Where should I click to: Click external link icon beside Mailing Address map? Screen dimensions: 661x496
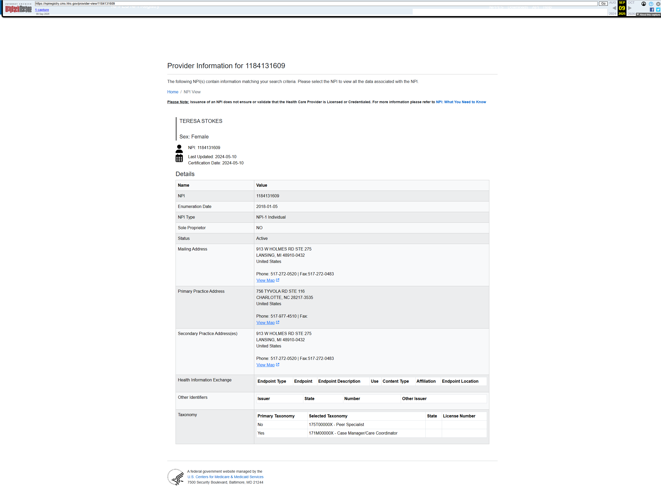278,280
